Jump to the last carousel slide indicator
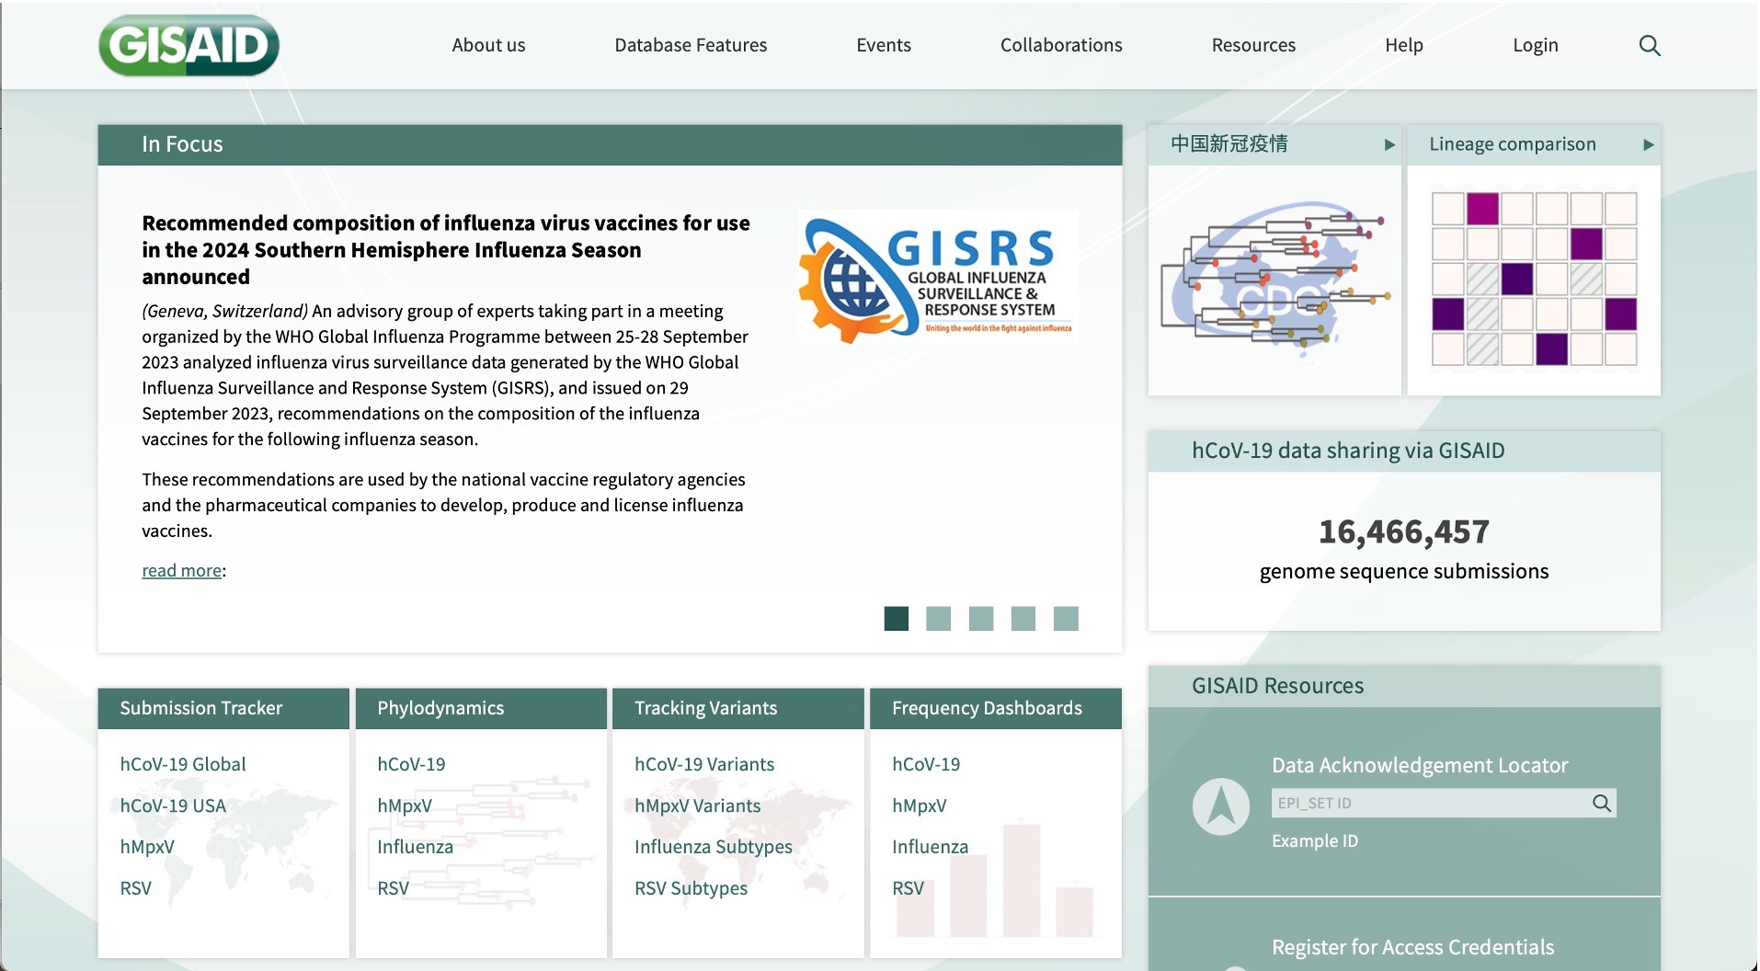1760x971 pixels. (1066, 619)
